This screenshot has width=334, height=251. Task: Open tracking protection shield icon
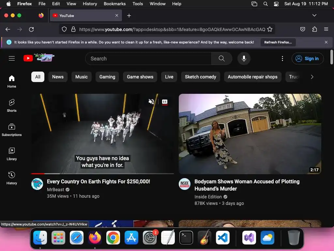tap(64, 29)
